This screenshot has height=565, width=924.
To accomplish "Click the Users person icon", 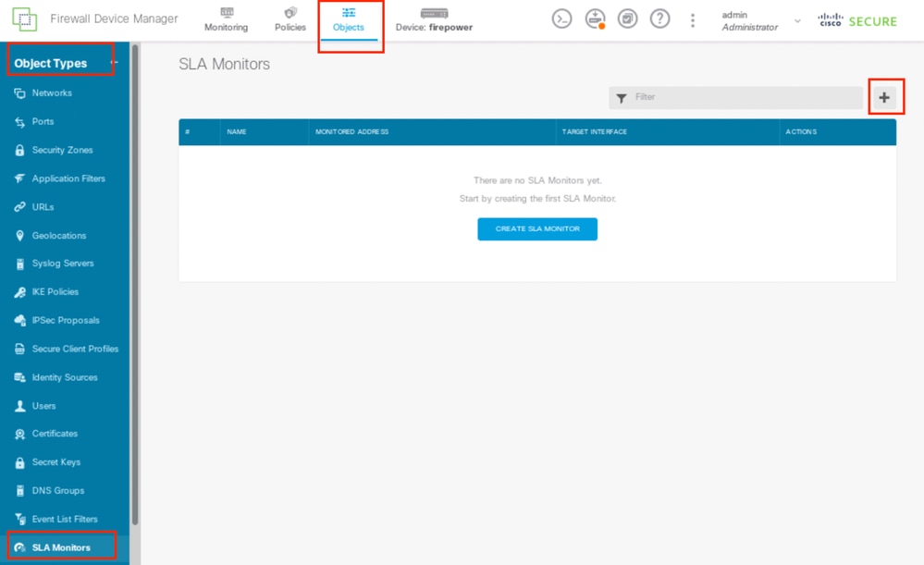I will point(20,406).
